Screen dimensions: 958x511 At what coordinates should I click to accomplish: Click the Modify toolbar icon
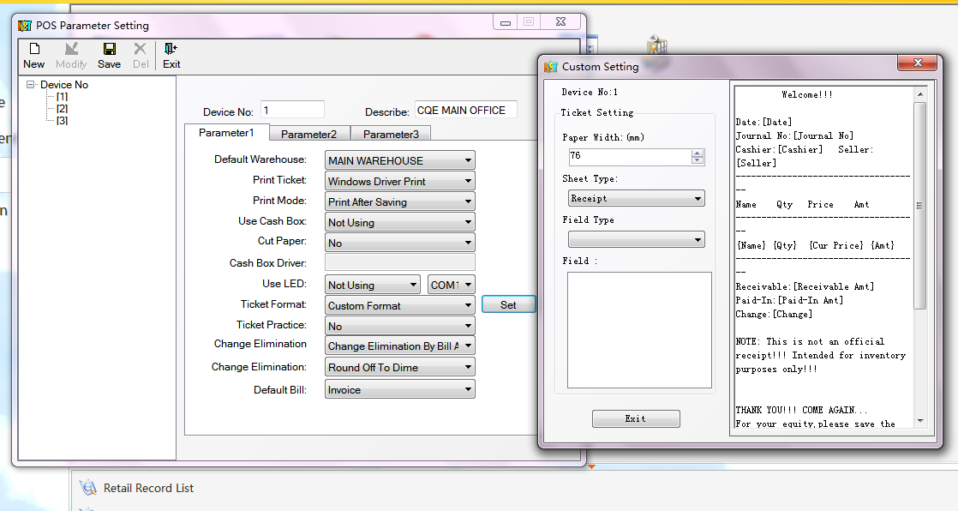coord(71,50)
